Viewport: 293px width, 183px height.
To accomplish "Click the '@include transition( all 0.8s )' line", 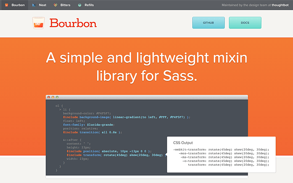I will 92,132.
